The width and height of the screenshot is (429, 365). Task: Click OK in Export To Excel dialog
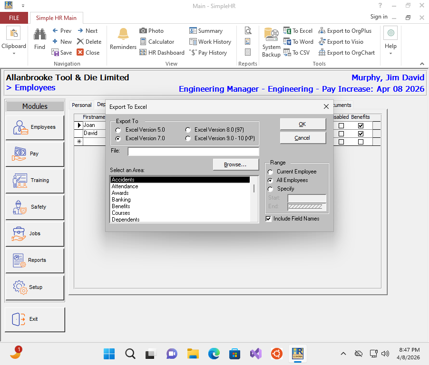pos(303,125)
